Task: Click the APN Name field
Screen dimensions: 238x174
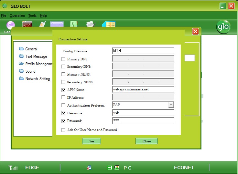Action: (143, 89)
